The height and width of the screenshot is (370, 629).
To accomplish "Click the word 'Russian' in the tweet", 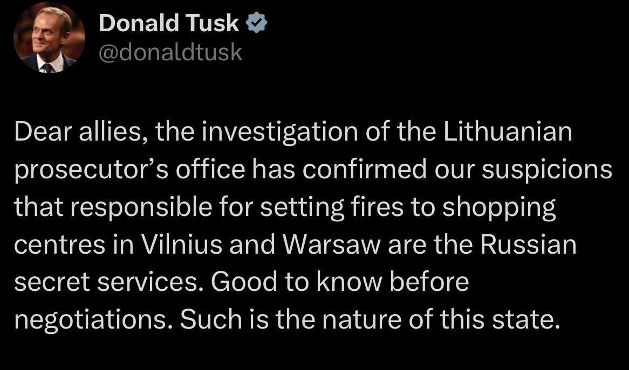I will pyautogui.click(x=528, y=245).
